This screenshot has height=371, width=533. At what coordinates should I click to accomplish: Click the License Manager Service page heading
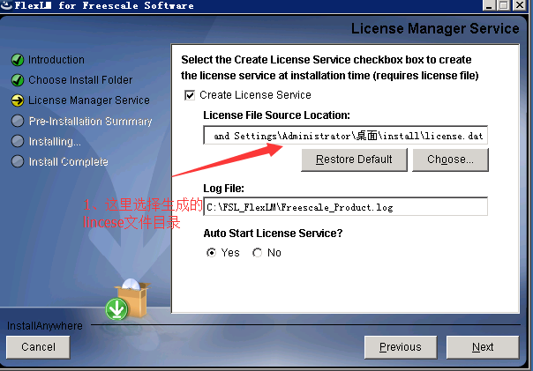[x=435, y=28]
